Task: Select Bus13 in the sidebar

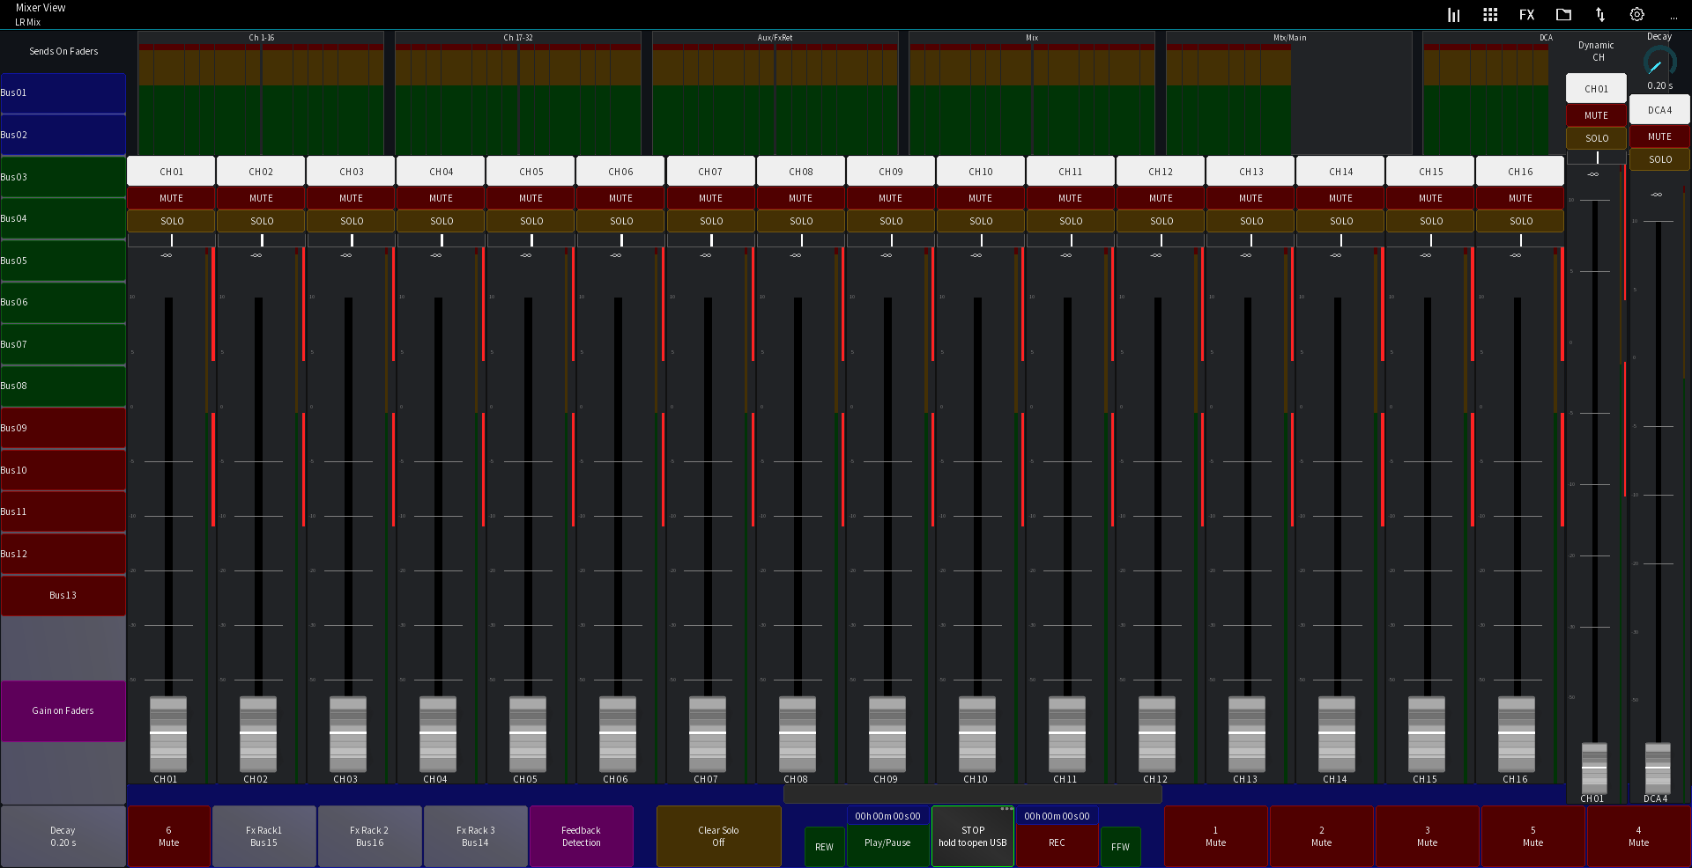Action: (63, 595)
